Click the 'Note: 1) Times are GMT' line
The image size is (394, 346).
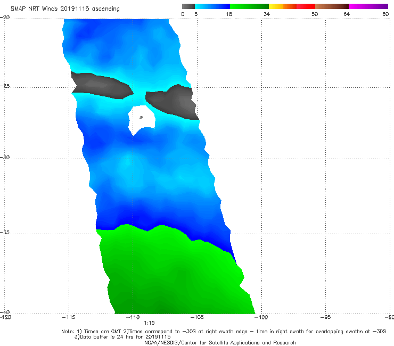[x=224, y=332]
